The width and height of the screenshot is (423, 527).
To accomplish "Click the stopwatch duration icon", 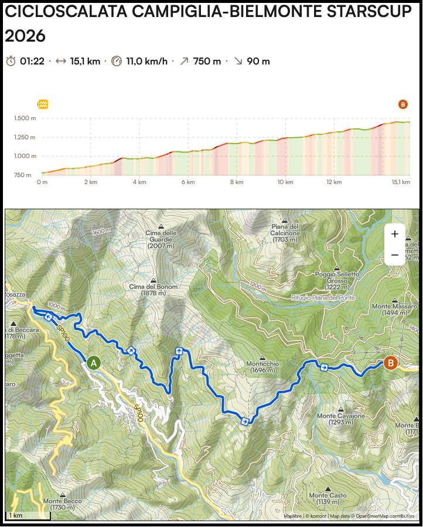I will pyautogui.click(x=11, y=61).
